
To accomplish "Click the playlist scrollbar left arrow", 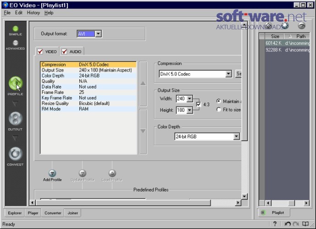I will (x=268, y=203).
